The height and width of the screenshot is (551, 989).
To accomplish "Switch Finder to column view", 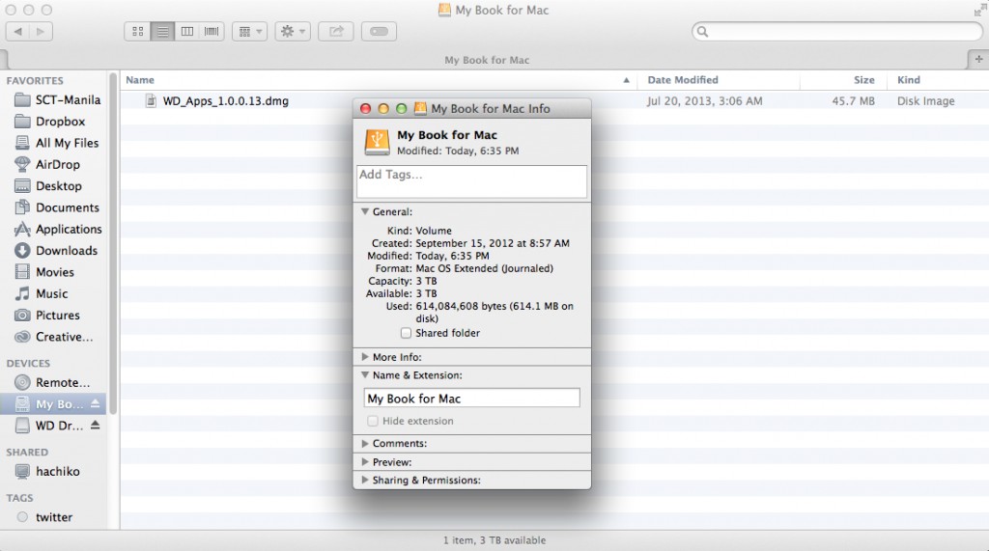I will pos(187,32).
